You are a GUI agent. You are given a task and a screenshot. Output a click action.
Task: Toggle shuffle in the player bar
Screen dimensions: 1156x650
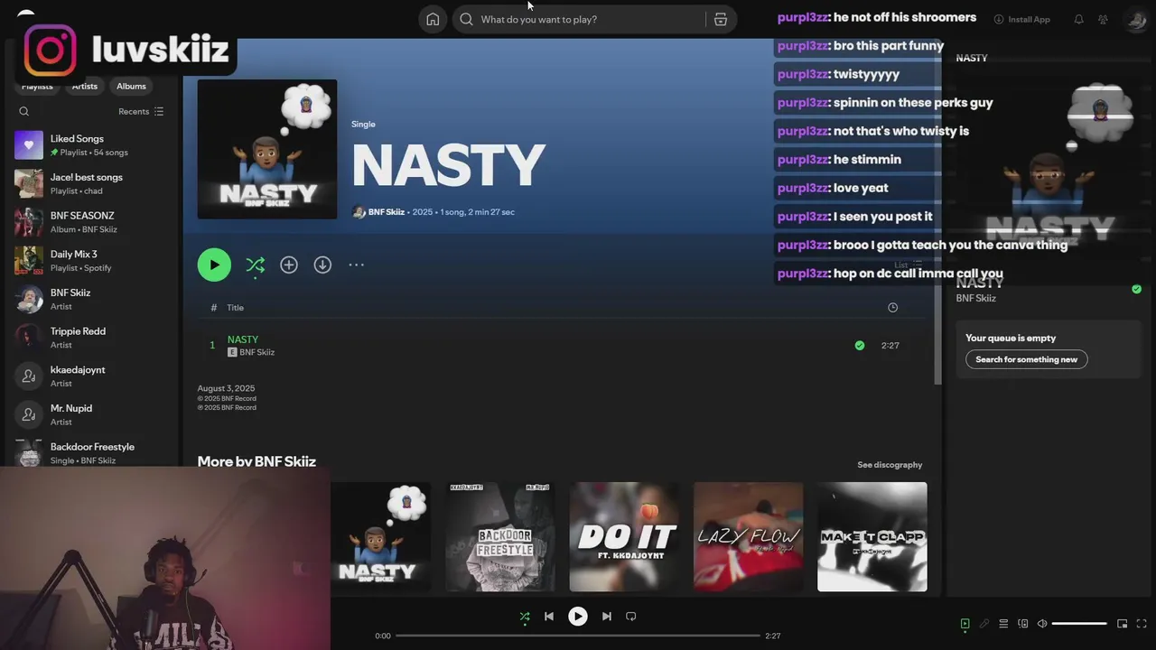pyautogui.click(x=525, y=617)
